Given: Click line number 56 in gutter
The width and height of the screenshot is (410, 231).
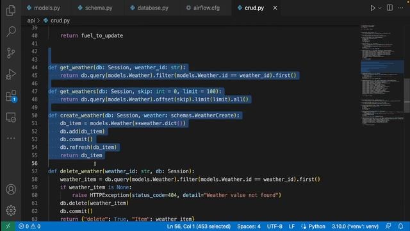Looking at the screenshot, I should (x=35, y=163).
